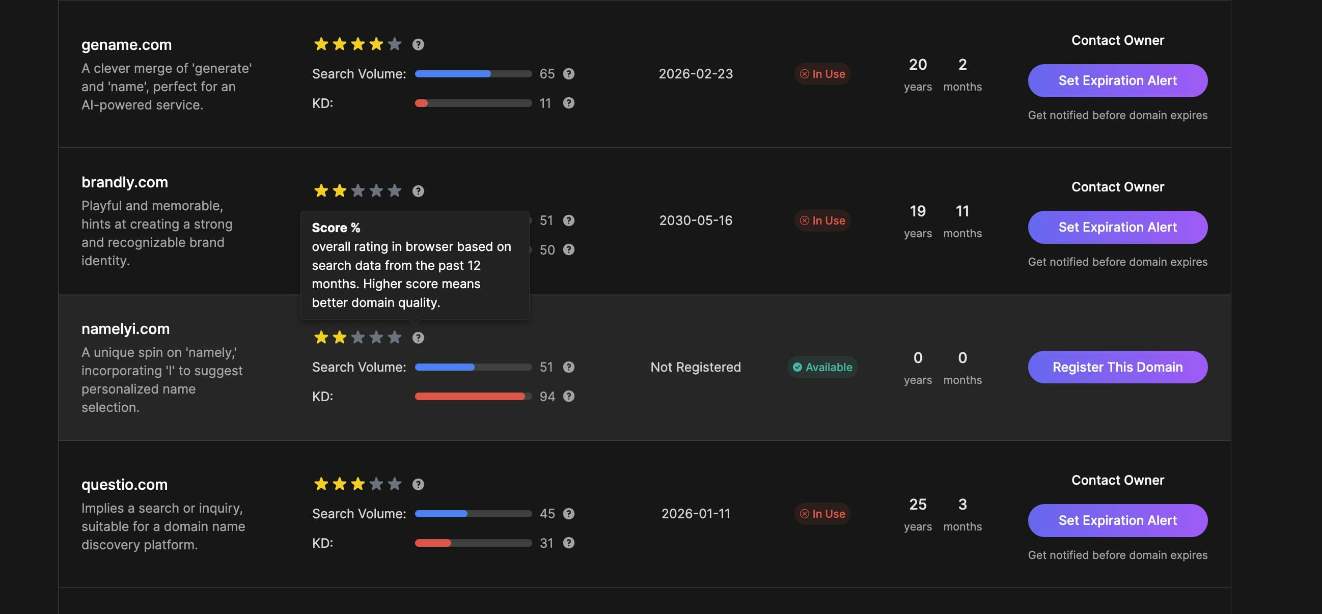Image resolution: width=1322 pixels, height=614 pixels.
Task: Click help icon beside brandly.com value 51
Action: click(568, 220)
